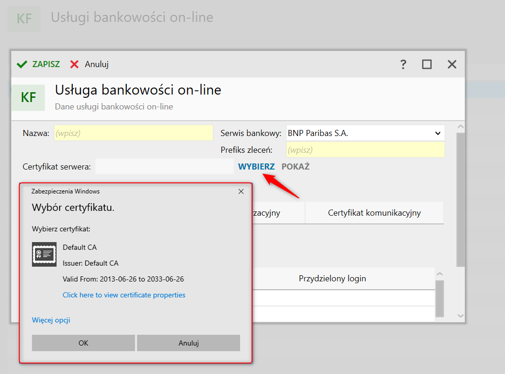
Task: Click the Certyfikat serwera field
Action: pos(165,167)
